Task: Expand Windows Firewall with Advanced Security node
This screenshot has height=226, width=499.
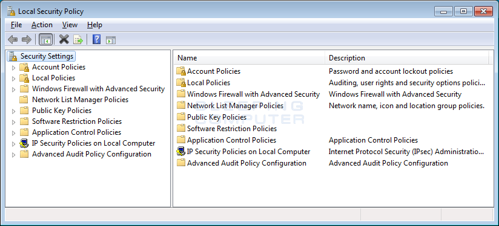Action: pyautogui.click(x=13, y=89)
